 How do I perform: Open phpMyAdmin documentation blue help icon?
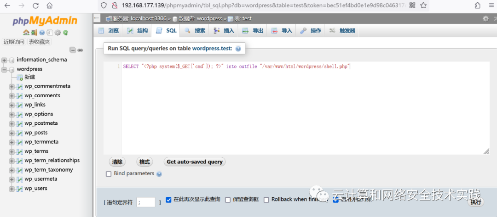coord(41,32)
